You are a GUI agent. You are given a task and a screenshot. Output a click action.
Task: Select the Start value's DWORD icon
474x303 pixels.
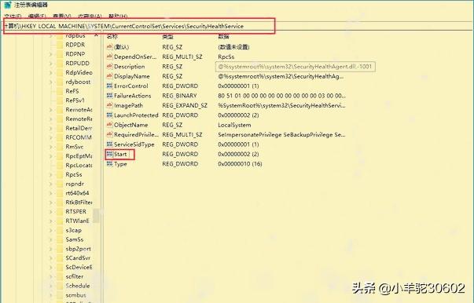[109, 154]
